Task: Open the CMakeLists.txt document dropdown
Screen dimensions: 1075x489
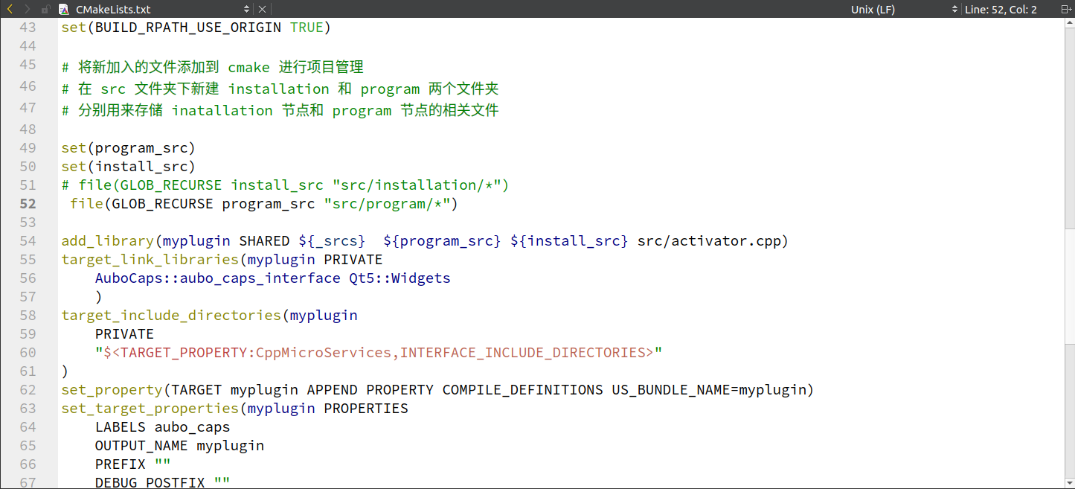Action: (x=247, y=10)
